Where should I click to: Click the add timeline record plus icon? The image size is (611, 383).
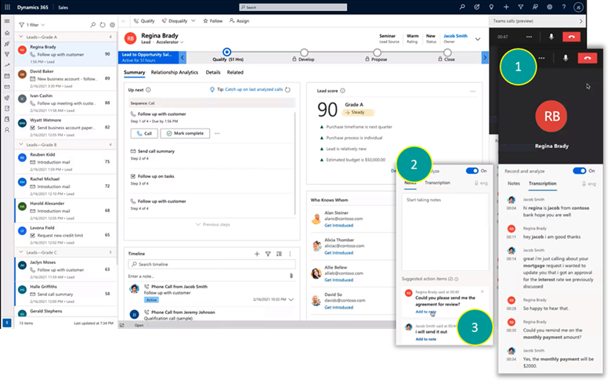257,254
